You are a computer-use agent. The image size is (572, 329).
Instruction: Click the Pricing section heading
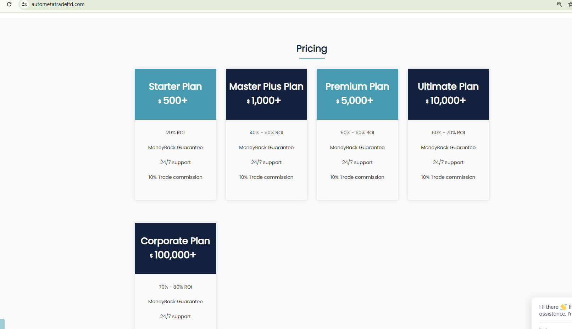(x=312, y=49)
